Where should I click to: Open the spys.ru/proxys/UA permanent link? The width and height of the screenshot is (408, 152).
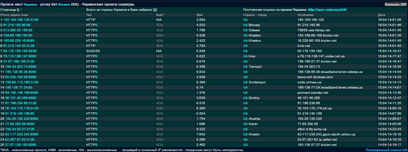tap(327, 10)
